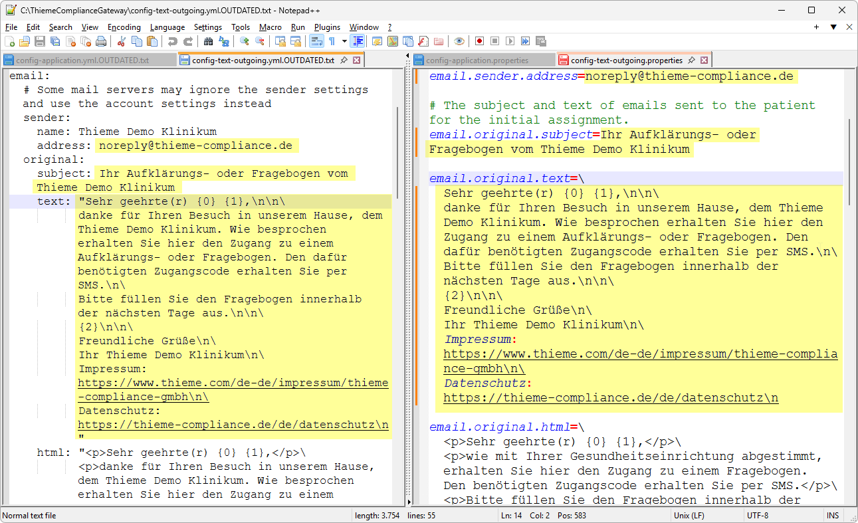Screen dimensions: 858x523
Task: Click the Cut scissors icon
Action: (x=121, y=41)
